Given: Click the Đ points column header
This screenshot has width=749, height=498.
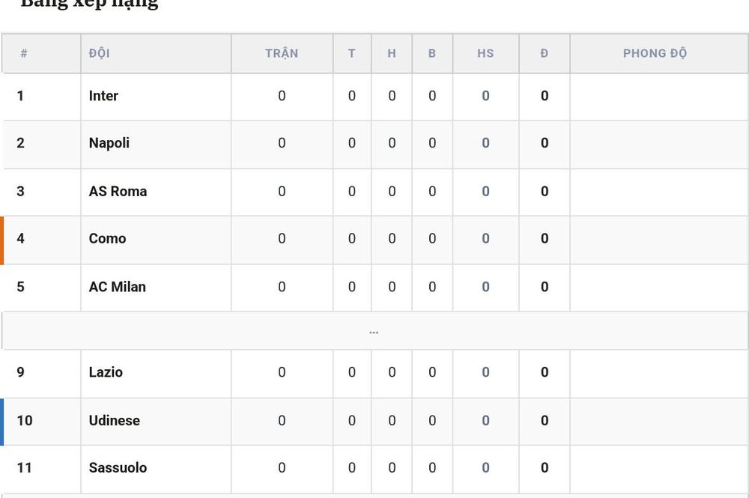Looking at the screenshot, I should (544, 53).
